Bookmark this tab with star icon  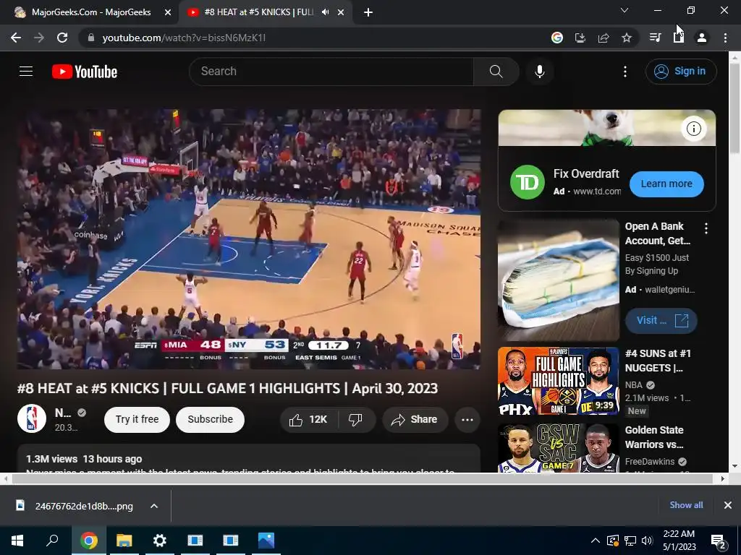tap(627, 38)
